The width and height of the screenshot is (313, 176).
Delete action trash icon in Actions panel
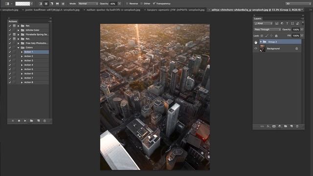pos(45,121)
